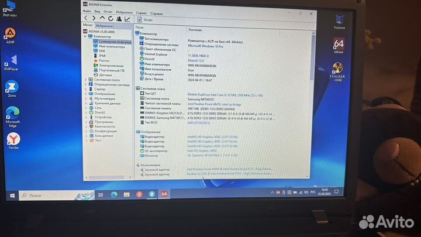This screenshot has width=421, height=237.
Task: Select Программы in the tree
Action: coord(101,122)
